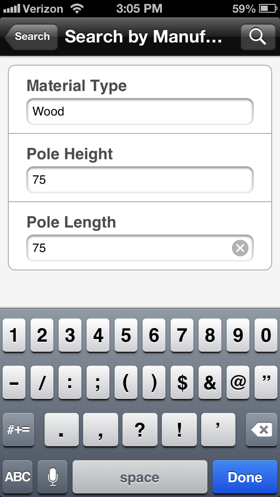Tap the microphone dictation key
Viewport: 280px width, 497px height.
52,477
